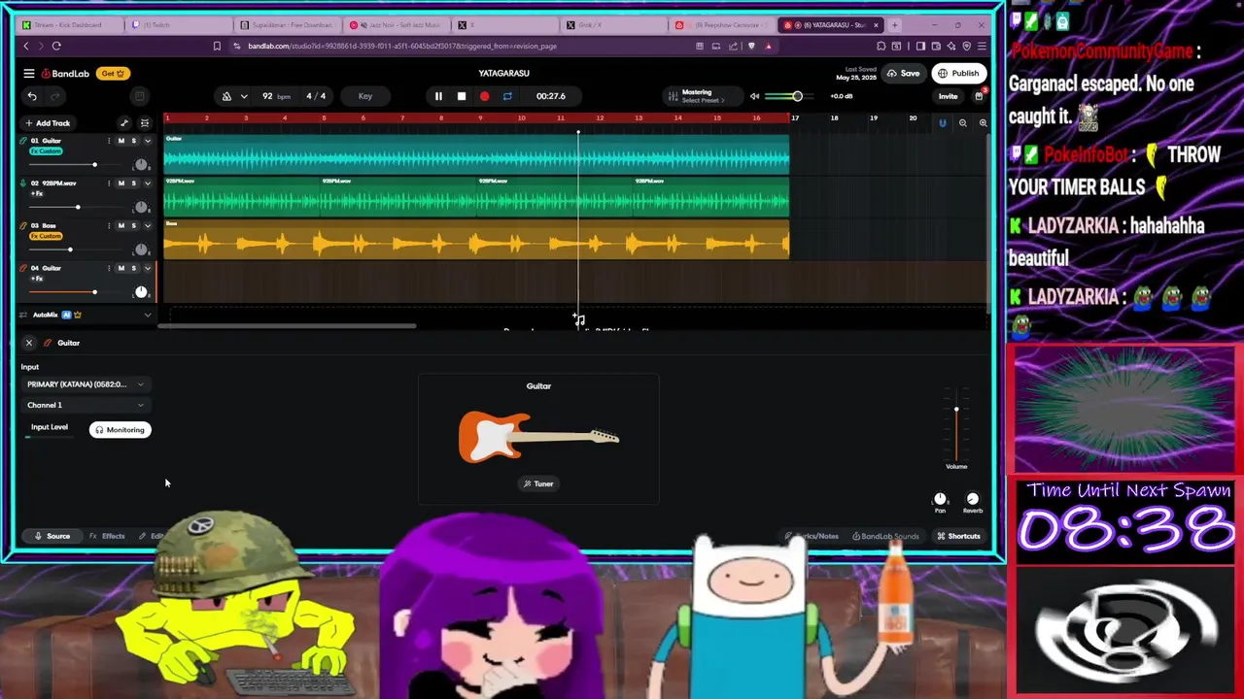This screenshot has height=699, width=1244.
Task: Save the project
Action: tap(903, 74)
